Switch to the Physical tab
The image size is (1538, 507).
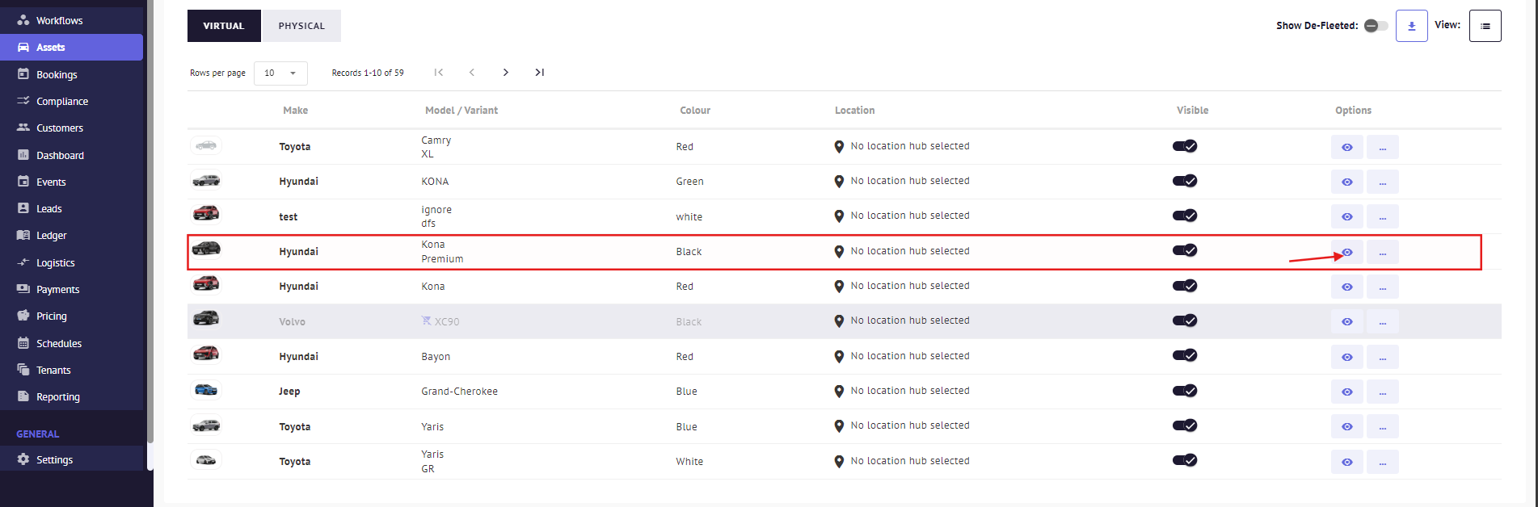tap(301, 26)
